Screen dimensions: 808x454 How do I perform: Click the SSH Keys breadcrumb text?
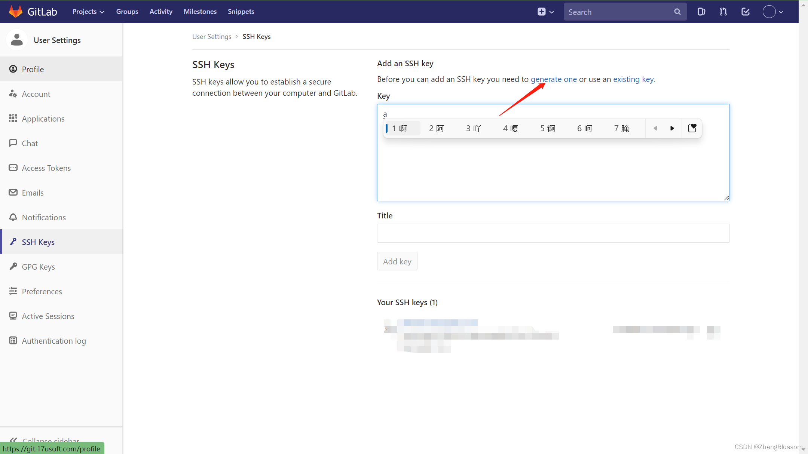click(x=256, y=36)
